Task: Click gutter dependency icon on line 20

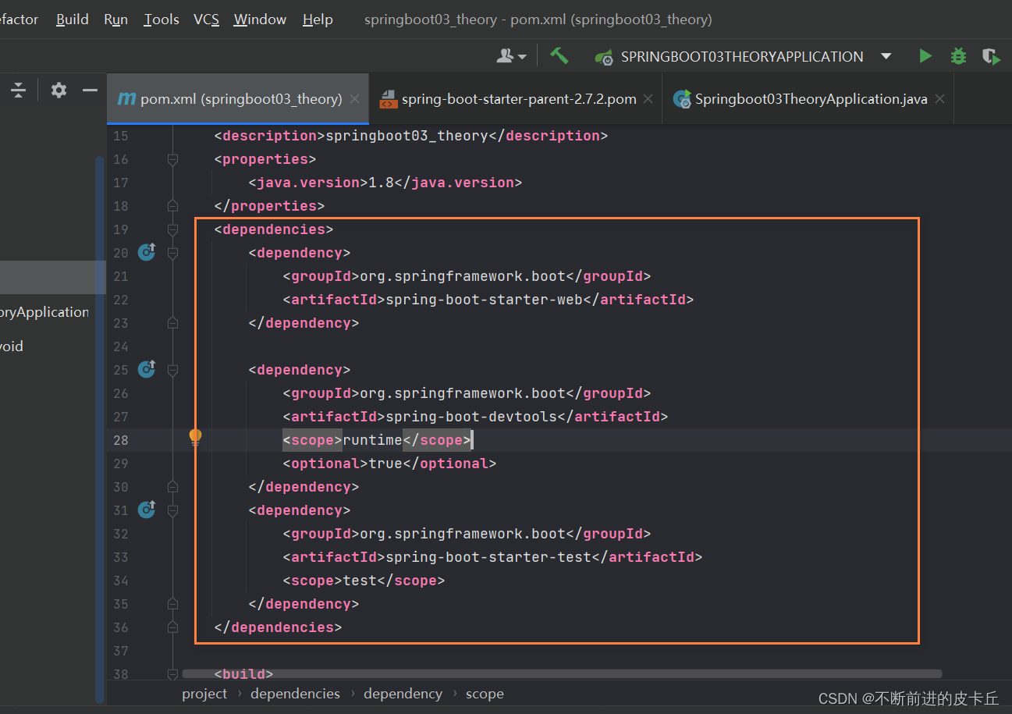Action: tap(147, 252)
